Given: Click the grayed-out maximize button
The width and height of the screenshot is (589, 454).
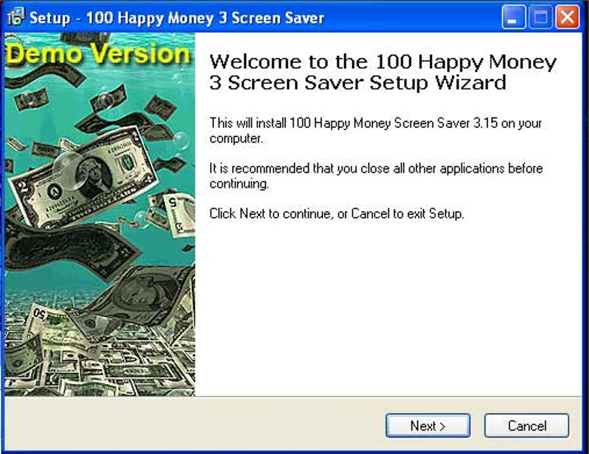Looking at the screenshot, I should pyautogui.click(x=540, y=17).
